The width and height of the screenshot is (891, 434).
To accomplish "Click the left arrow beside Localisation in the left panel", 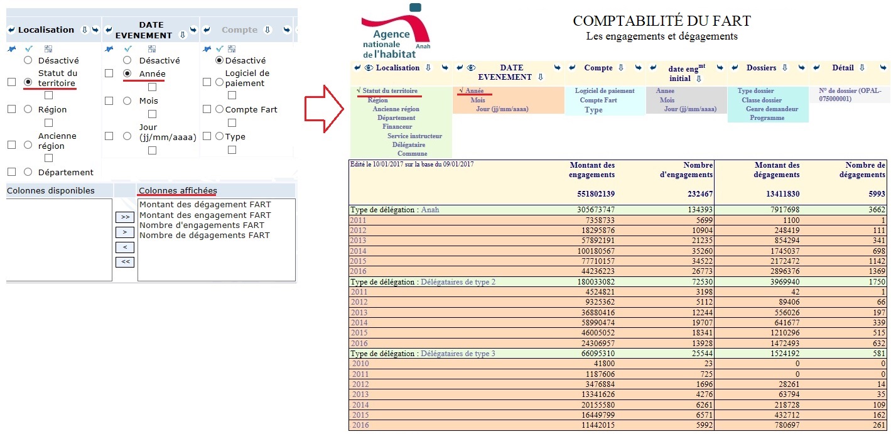I will pos(11,30).
